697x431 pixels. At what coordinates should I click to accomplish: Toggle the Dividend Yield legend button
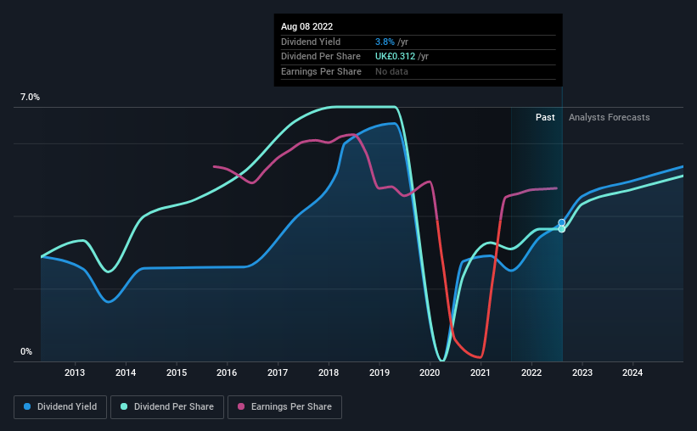pyautogui.click(x=60, y=407)
